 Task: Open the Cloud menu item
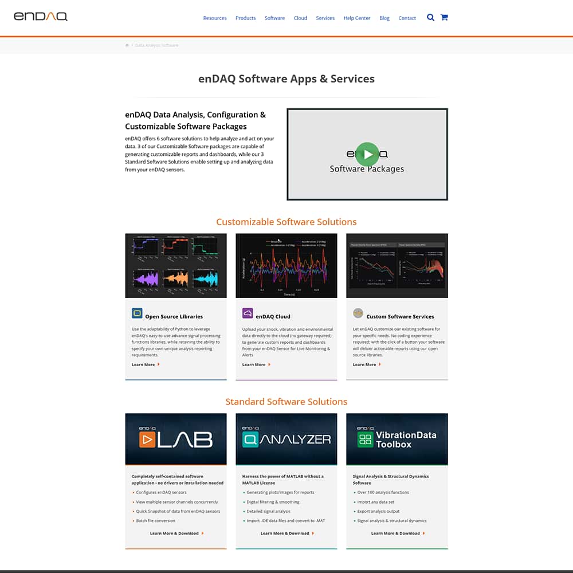tap(300, 18)
